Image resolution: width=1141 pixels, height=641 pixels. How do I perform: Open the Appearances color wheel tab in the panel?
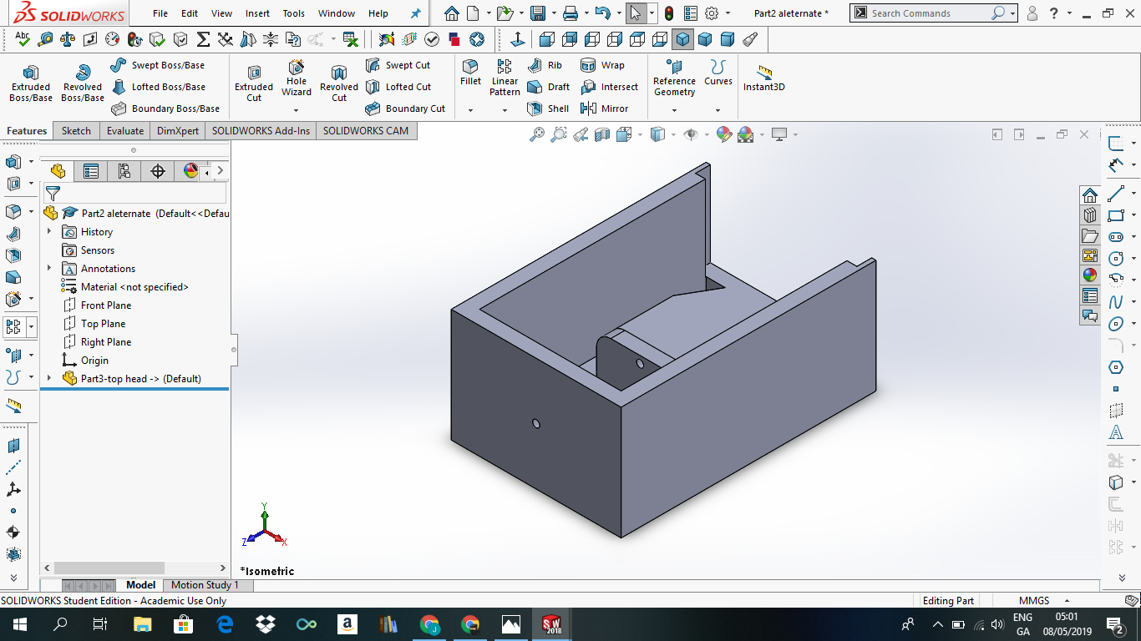coord(191,171)
